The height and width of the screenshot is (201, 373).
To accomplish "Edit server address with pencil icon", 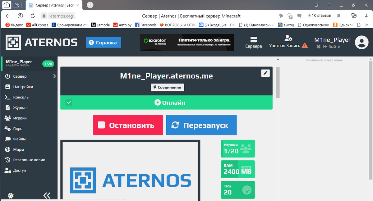I will click(x=265, y=73).
